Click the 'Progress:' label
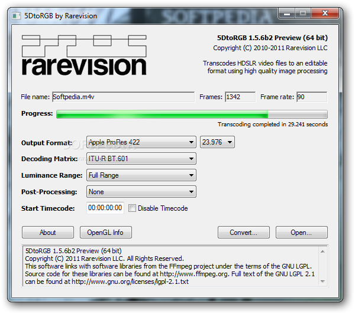This screenshot has width=355, height=314. coord(37,113)
